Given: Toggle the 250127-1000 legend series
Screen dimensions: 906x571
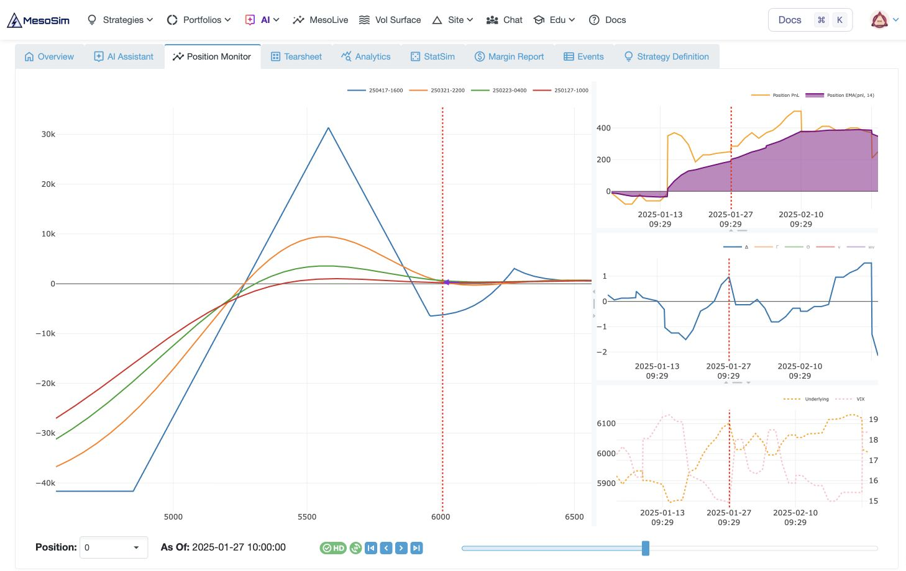Looking at the screenshot, I should pos(561,91).
